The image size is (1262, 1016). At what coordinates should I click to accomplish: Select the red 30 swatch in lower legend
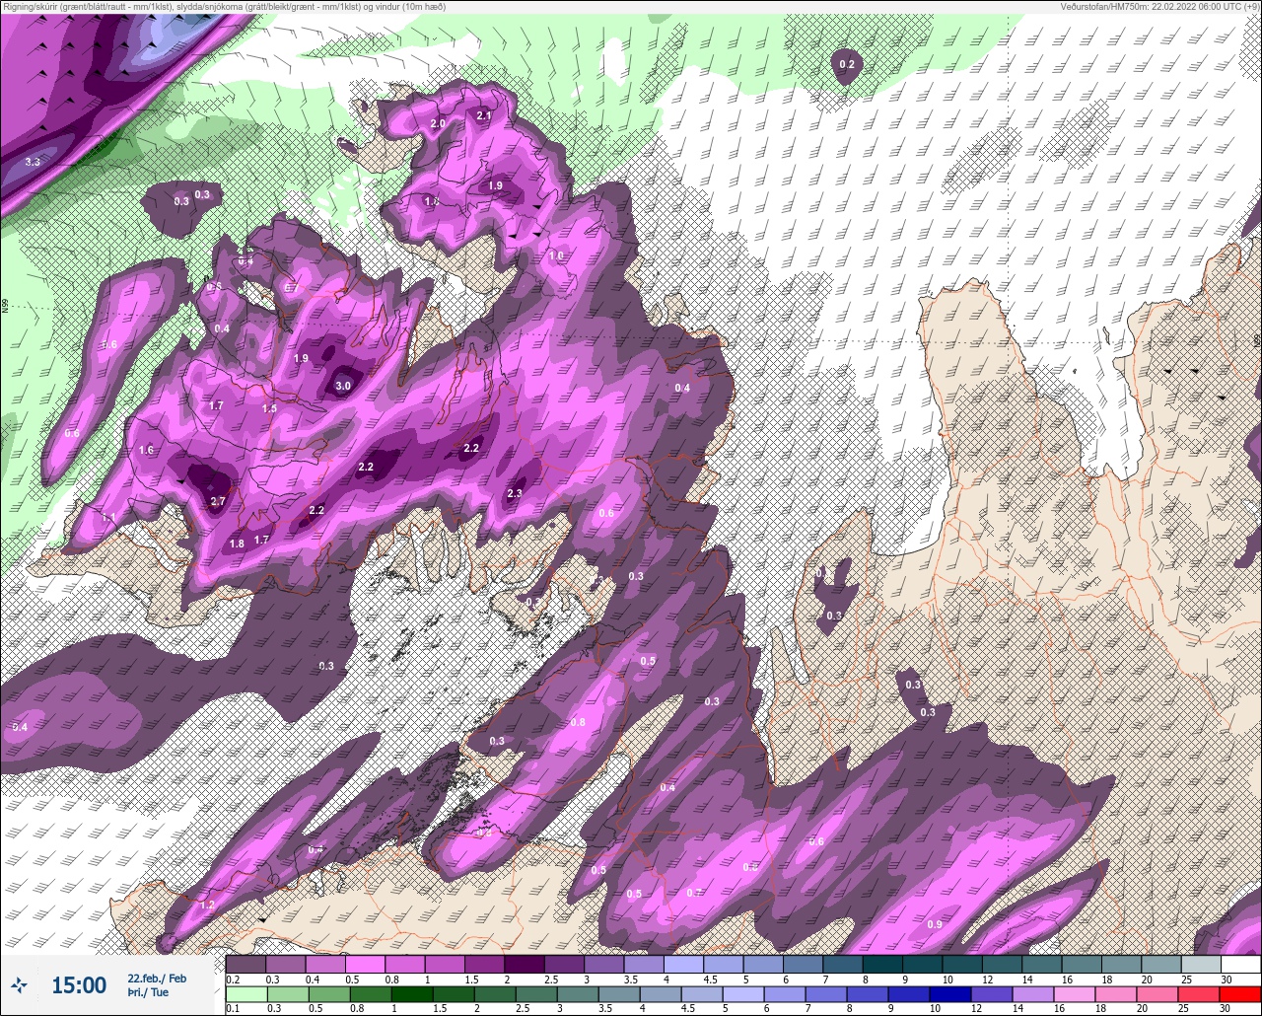(1239, 994)
